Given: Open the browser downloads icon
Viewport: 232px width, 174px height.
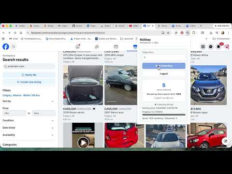Looking at the screenshot, I should pos(211,33).
